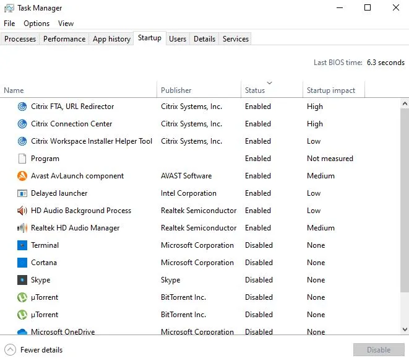409x363 pixels.
Task: Select the Program entry name
Action: 45,159
